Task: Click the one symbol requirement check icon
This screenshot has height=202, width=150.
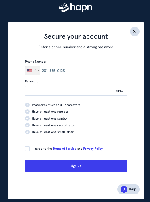Action: pyautogui.click(x=27, y=118)
